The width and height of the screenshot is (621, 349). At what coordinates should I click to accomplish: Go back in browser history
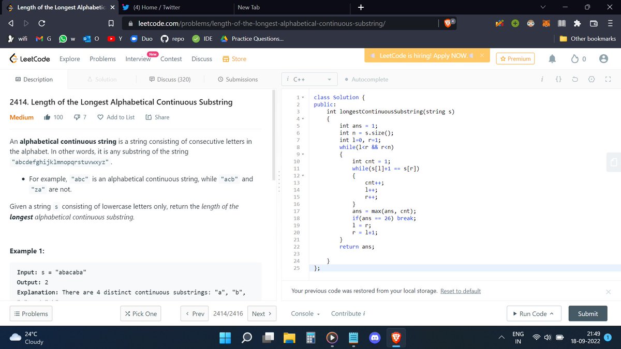[x=10, y=23]
